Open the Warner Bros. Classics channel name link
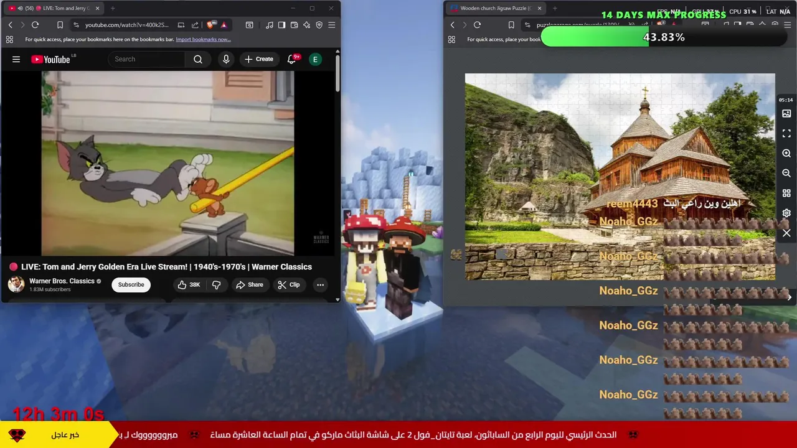 tap(62, 281)
